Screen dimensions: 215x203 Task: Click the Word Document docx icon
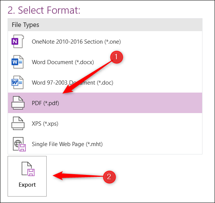pyautogui.click(x=17, y=62)
